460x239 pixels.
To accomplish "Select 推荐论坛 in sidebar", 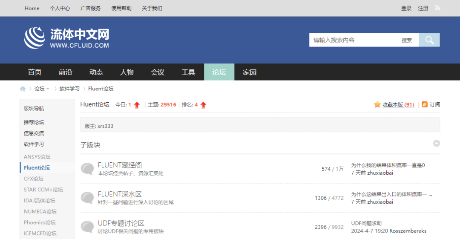I will 34,122.
